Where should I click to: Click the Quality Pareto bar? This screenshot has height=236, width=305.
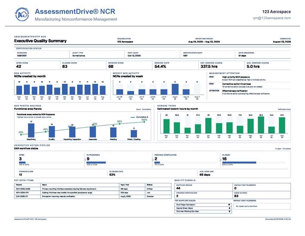pos(52,132)
